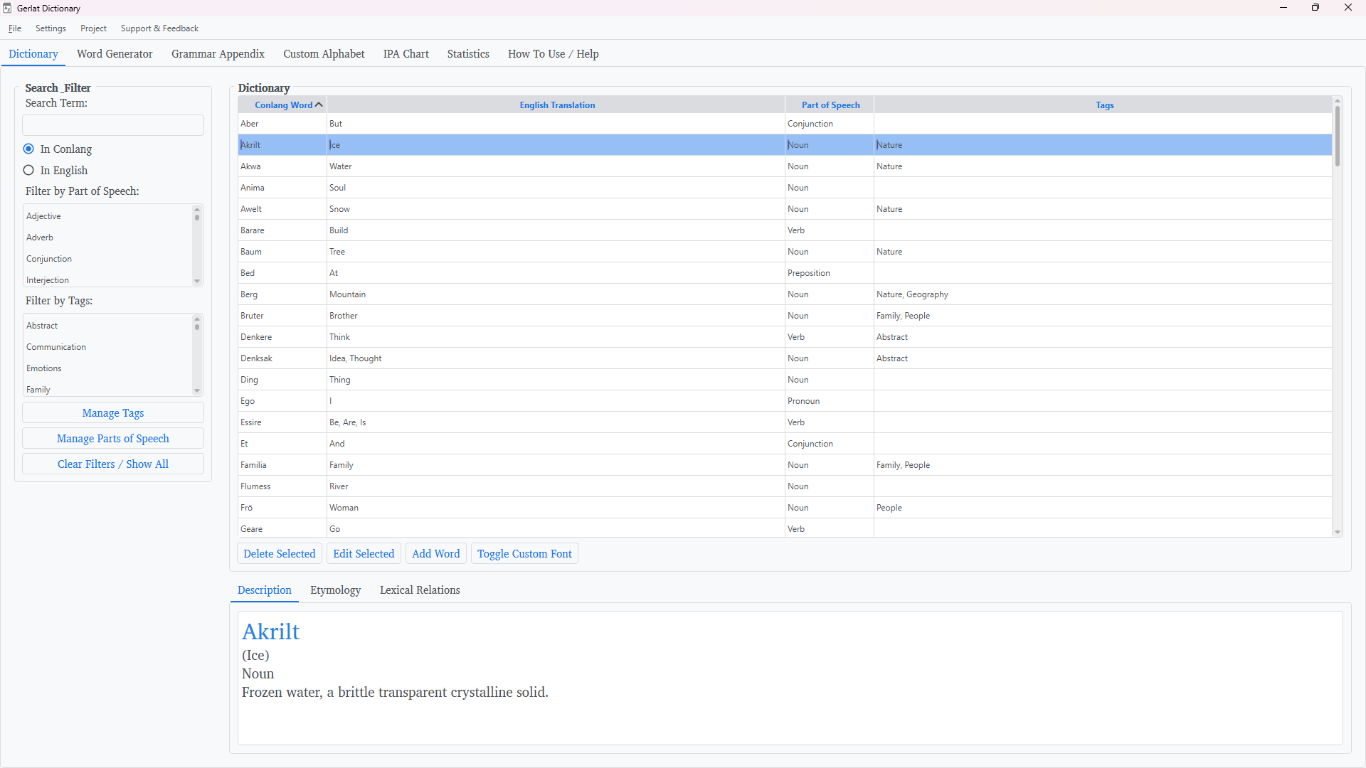Click Manage Parts of Speech button
1366x768 pixels.
click(x=113, y=439)
